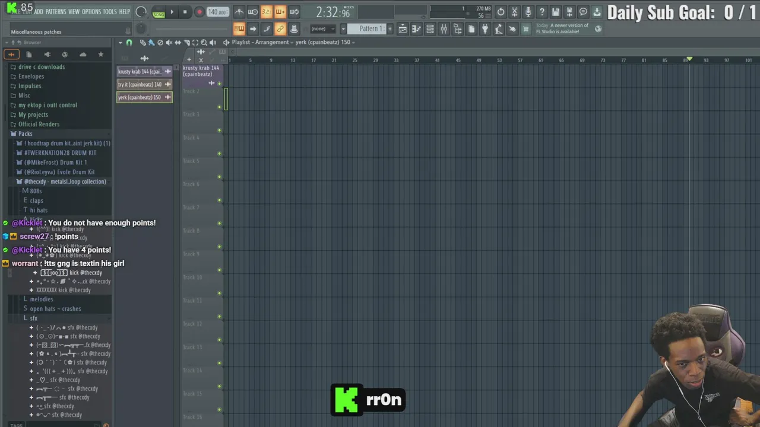Open yerk (cpainbeatz) 150 clip dropdown
The width and height of the screenshot is (760, 427).
325,42
